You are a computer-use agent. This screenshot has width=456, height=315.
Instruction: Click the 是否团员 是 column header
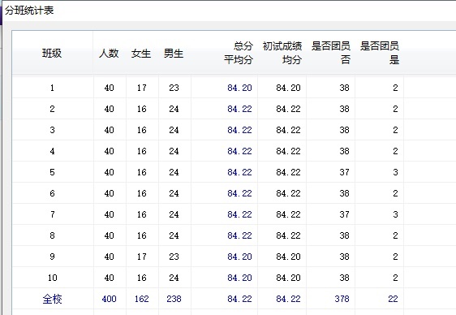(380, 53)
